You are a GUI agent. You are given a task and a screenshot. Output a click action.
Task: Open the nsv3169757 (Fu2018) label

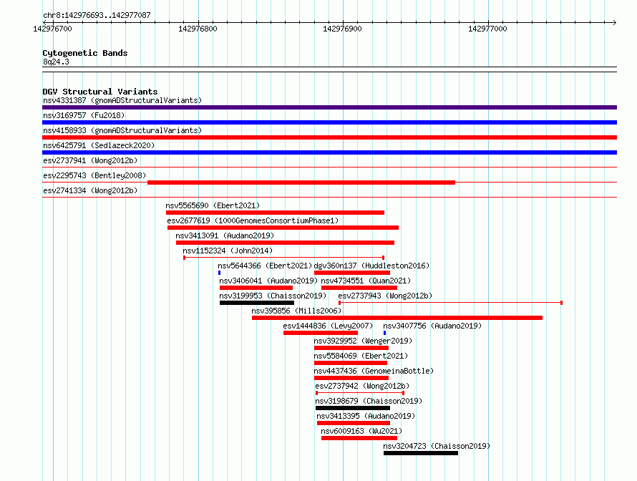pyautogui.click(x=84, y=115)
